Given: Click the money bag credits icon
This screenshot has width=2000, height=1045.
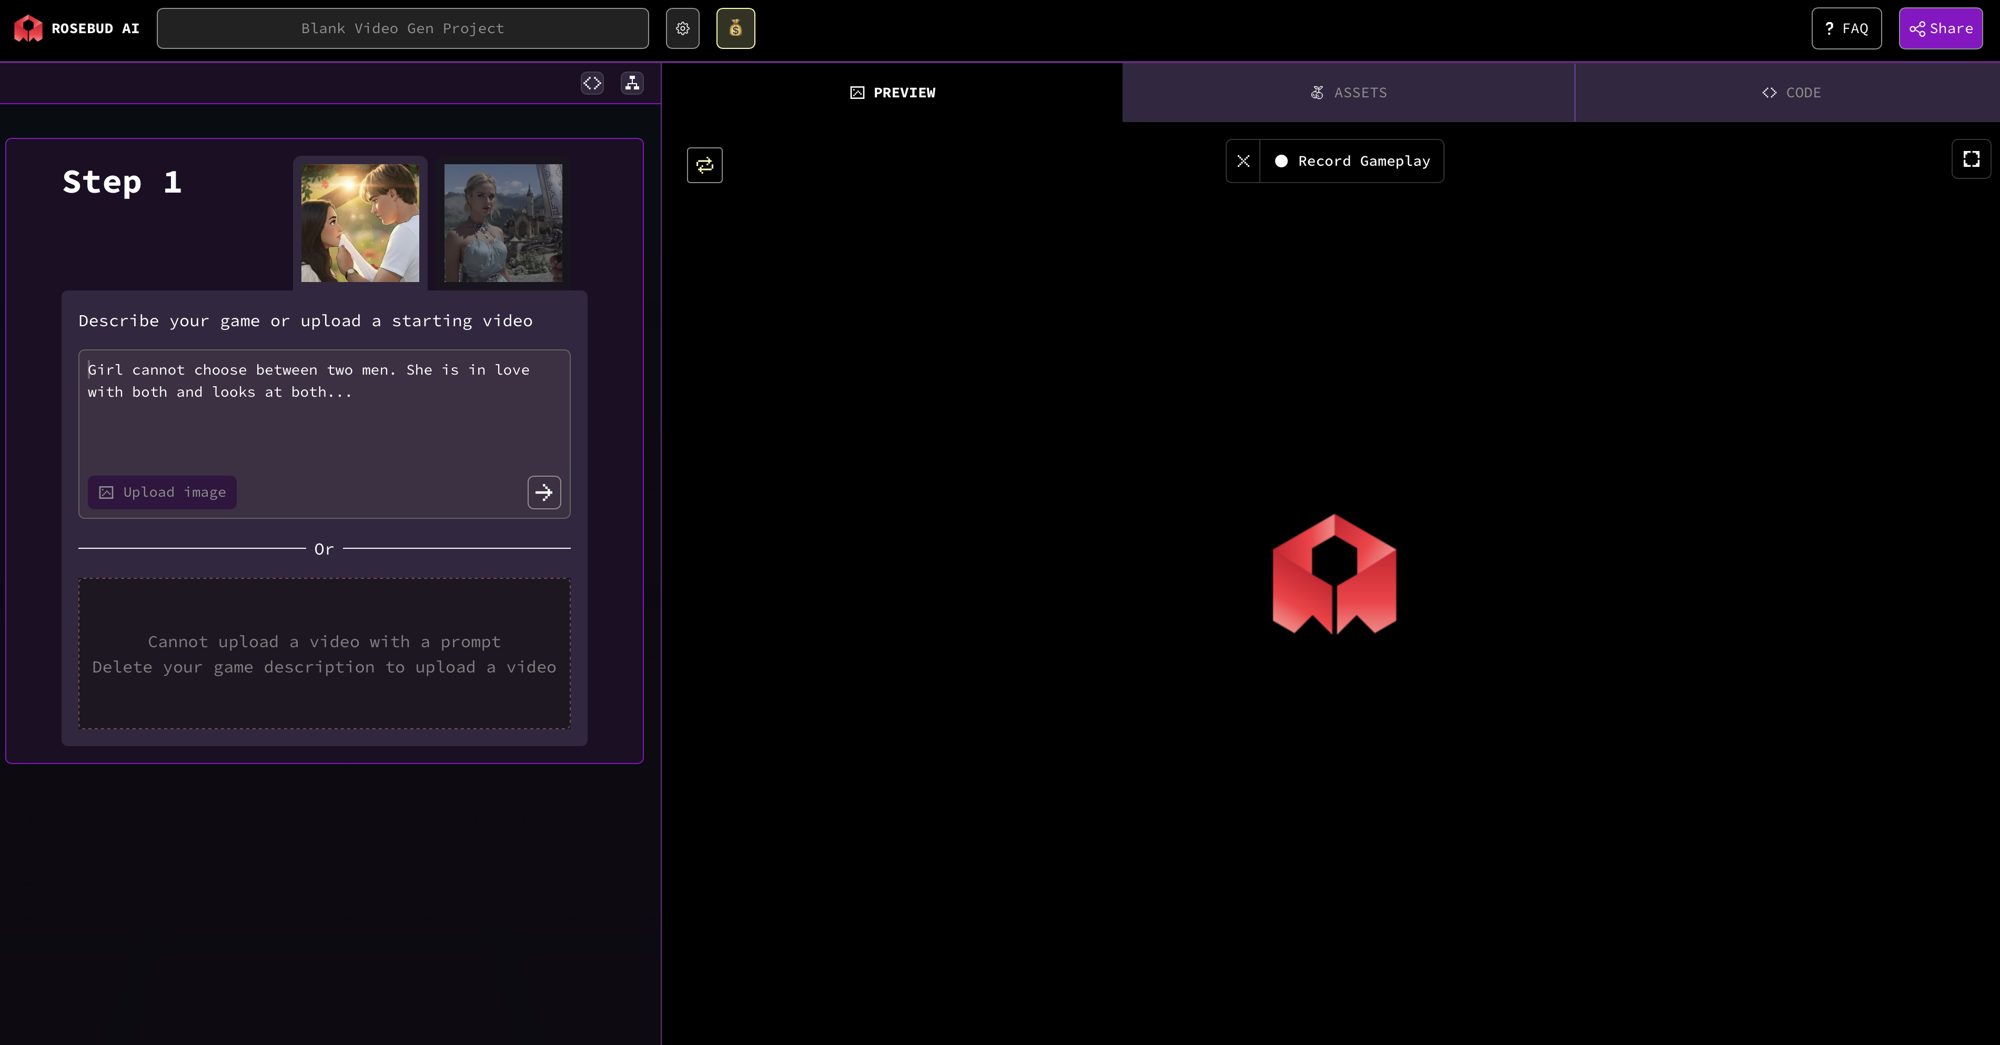Looking at the screenshot, I should click(735, 29).
